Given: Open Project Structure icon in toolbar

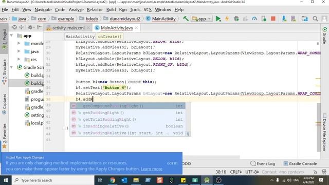Looking at the screenshot, I should (305, 18).
